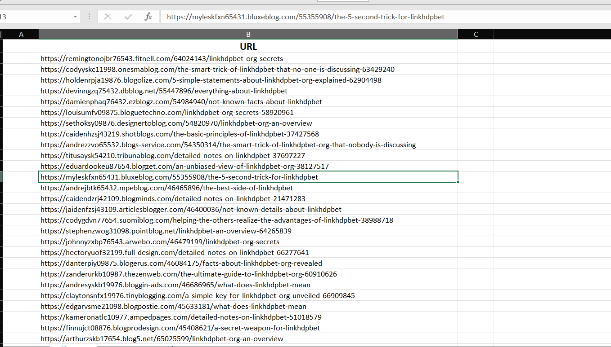Image resolution: width=611 pixels, height=347 pixels.
Task: Select column A header
Action: coord(21,34)
